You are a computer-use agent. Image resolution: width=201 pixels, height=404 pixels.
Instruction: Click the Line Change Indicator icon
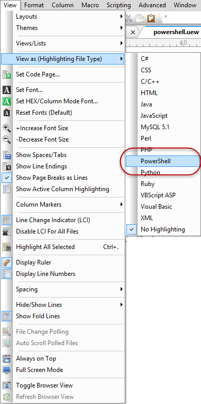pyautogui.click(x=6, y=220)
